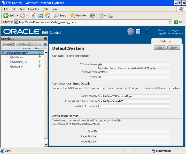This screenshot has width=186, height=154.
Task: Open the History clock icon
Action: (x=92, y=16)
